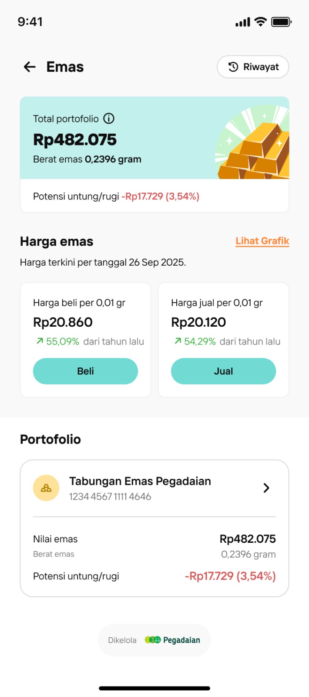Tap the account number 1234 4567 1111 4646
This screenshot has width=309, height=697.
[110, 497]
